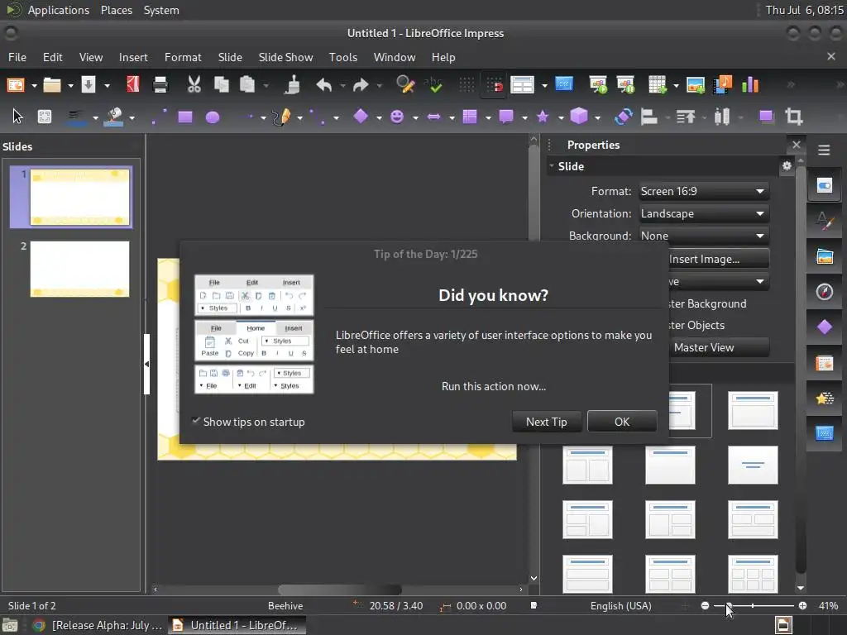The width and height of the screenshot is (847, 635).
Task: Run the spelling check icon
Action: click(433, 85)
